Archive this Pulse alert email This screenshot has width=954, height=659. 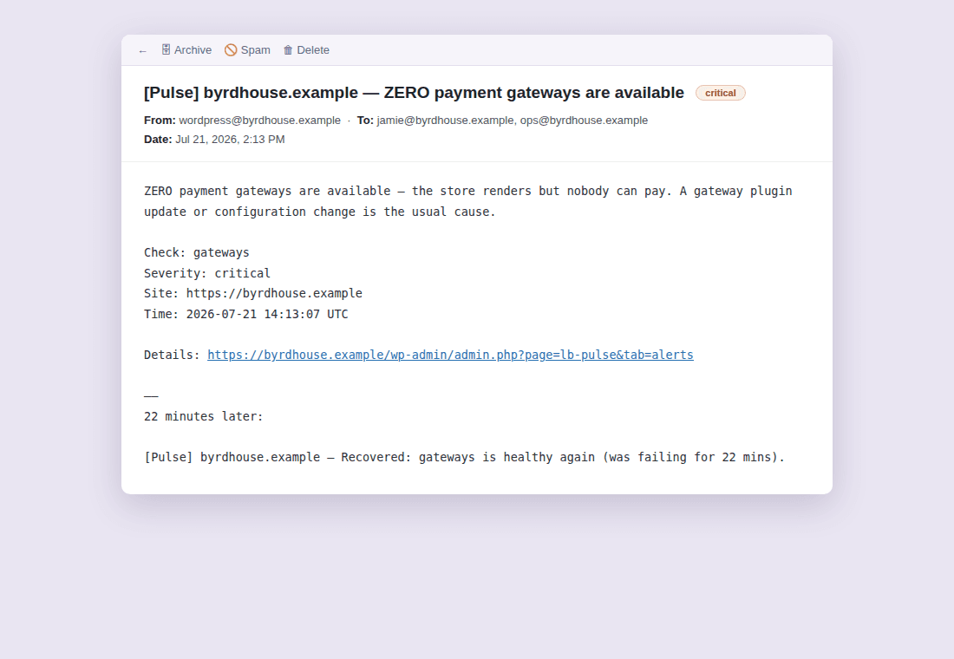tap(186, 50)
